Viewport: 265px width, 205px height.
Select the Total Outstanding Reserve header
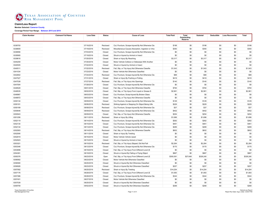click(185, 38)
